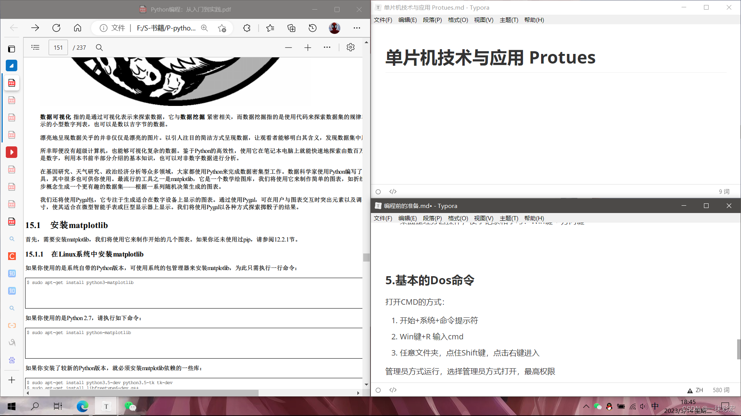Image resolution: width=741 pixels, height=416 pixels.
Task: Zoom out the PDF with minus
Action: pos(288,47)
